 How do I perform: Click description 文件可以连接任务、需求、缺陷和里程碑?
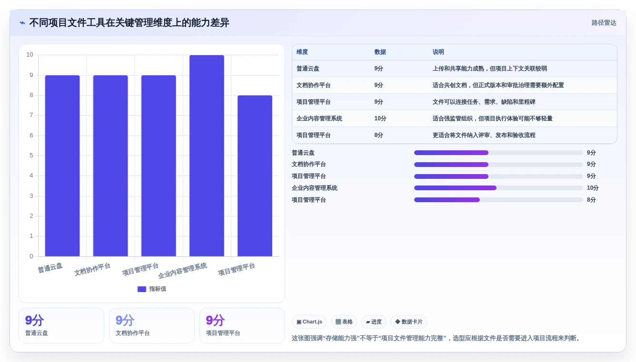pyautogui.click(x=484, y=102)
